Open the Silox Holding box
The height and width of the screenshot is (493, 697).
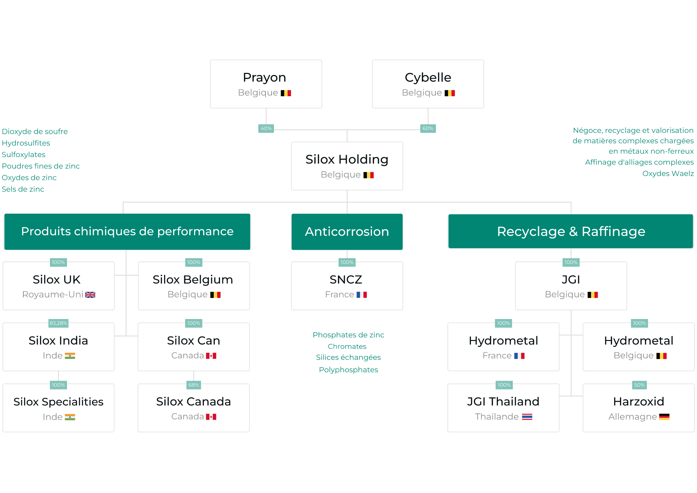[x=347, y=166]
